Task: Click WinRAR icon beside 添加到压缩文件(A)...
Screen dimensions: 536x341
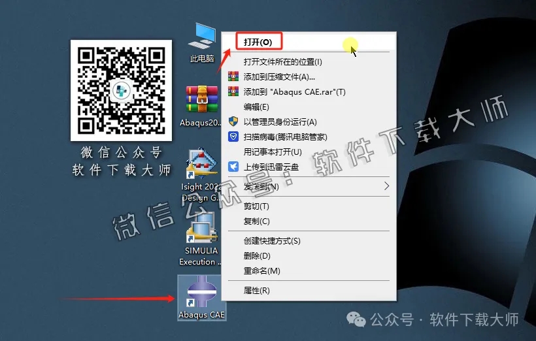Action: coord(233,76)
